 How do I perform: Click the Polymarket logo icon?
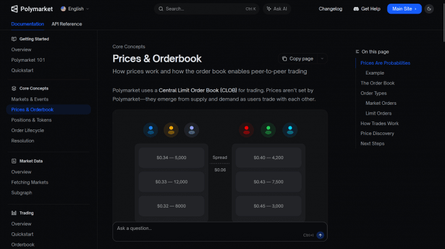point(14,9)
